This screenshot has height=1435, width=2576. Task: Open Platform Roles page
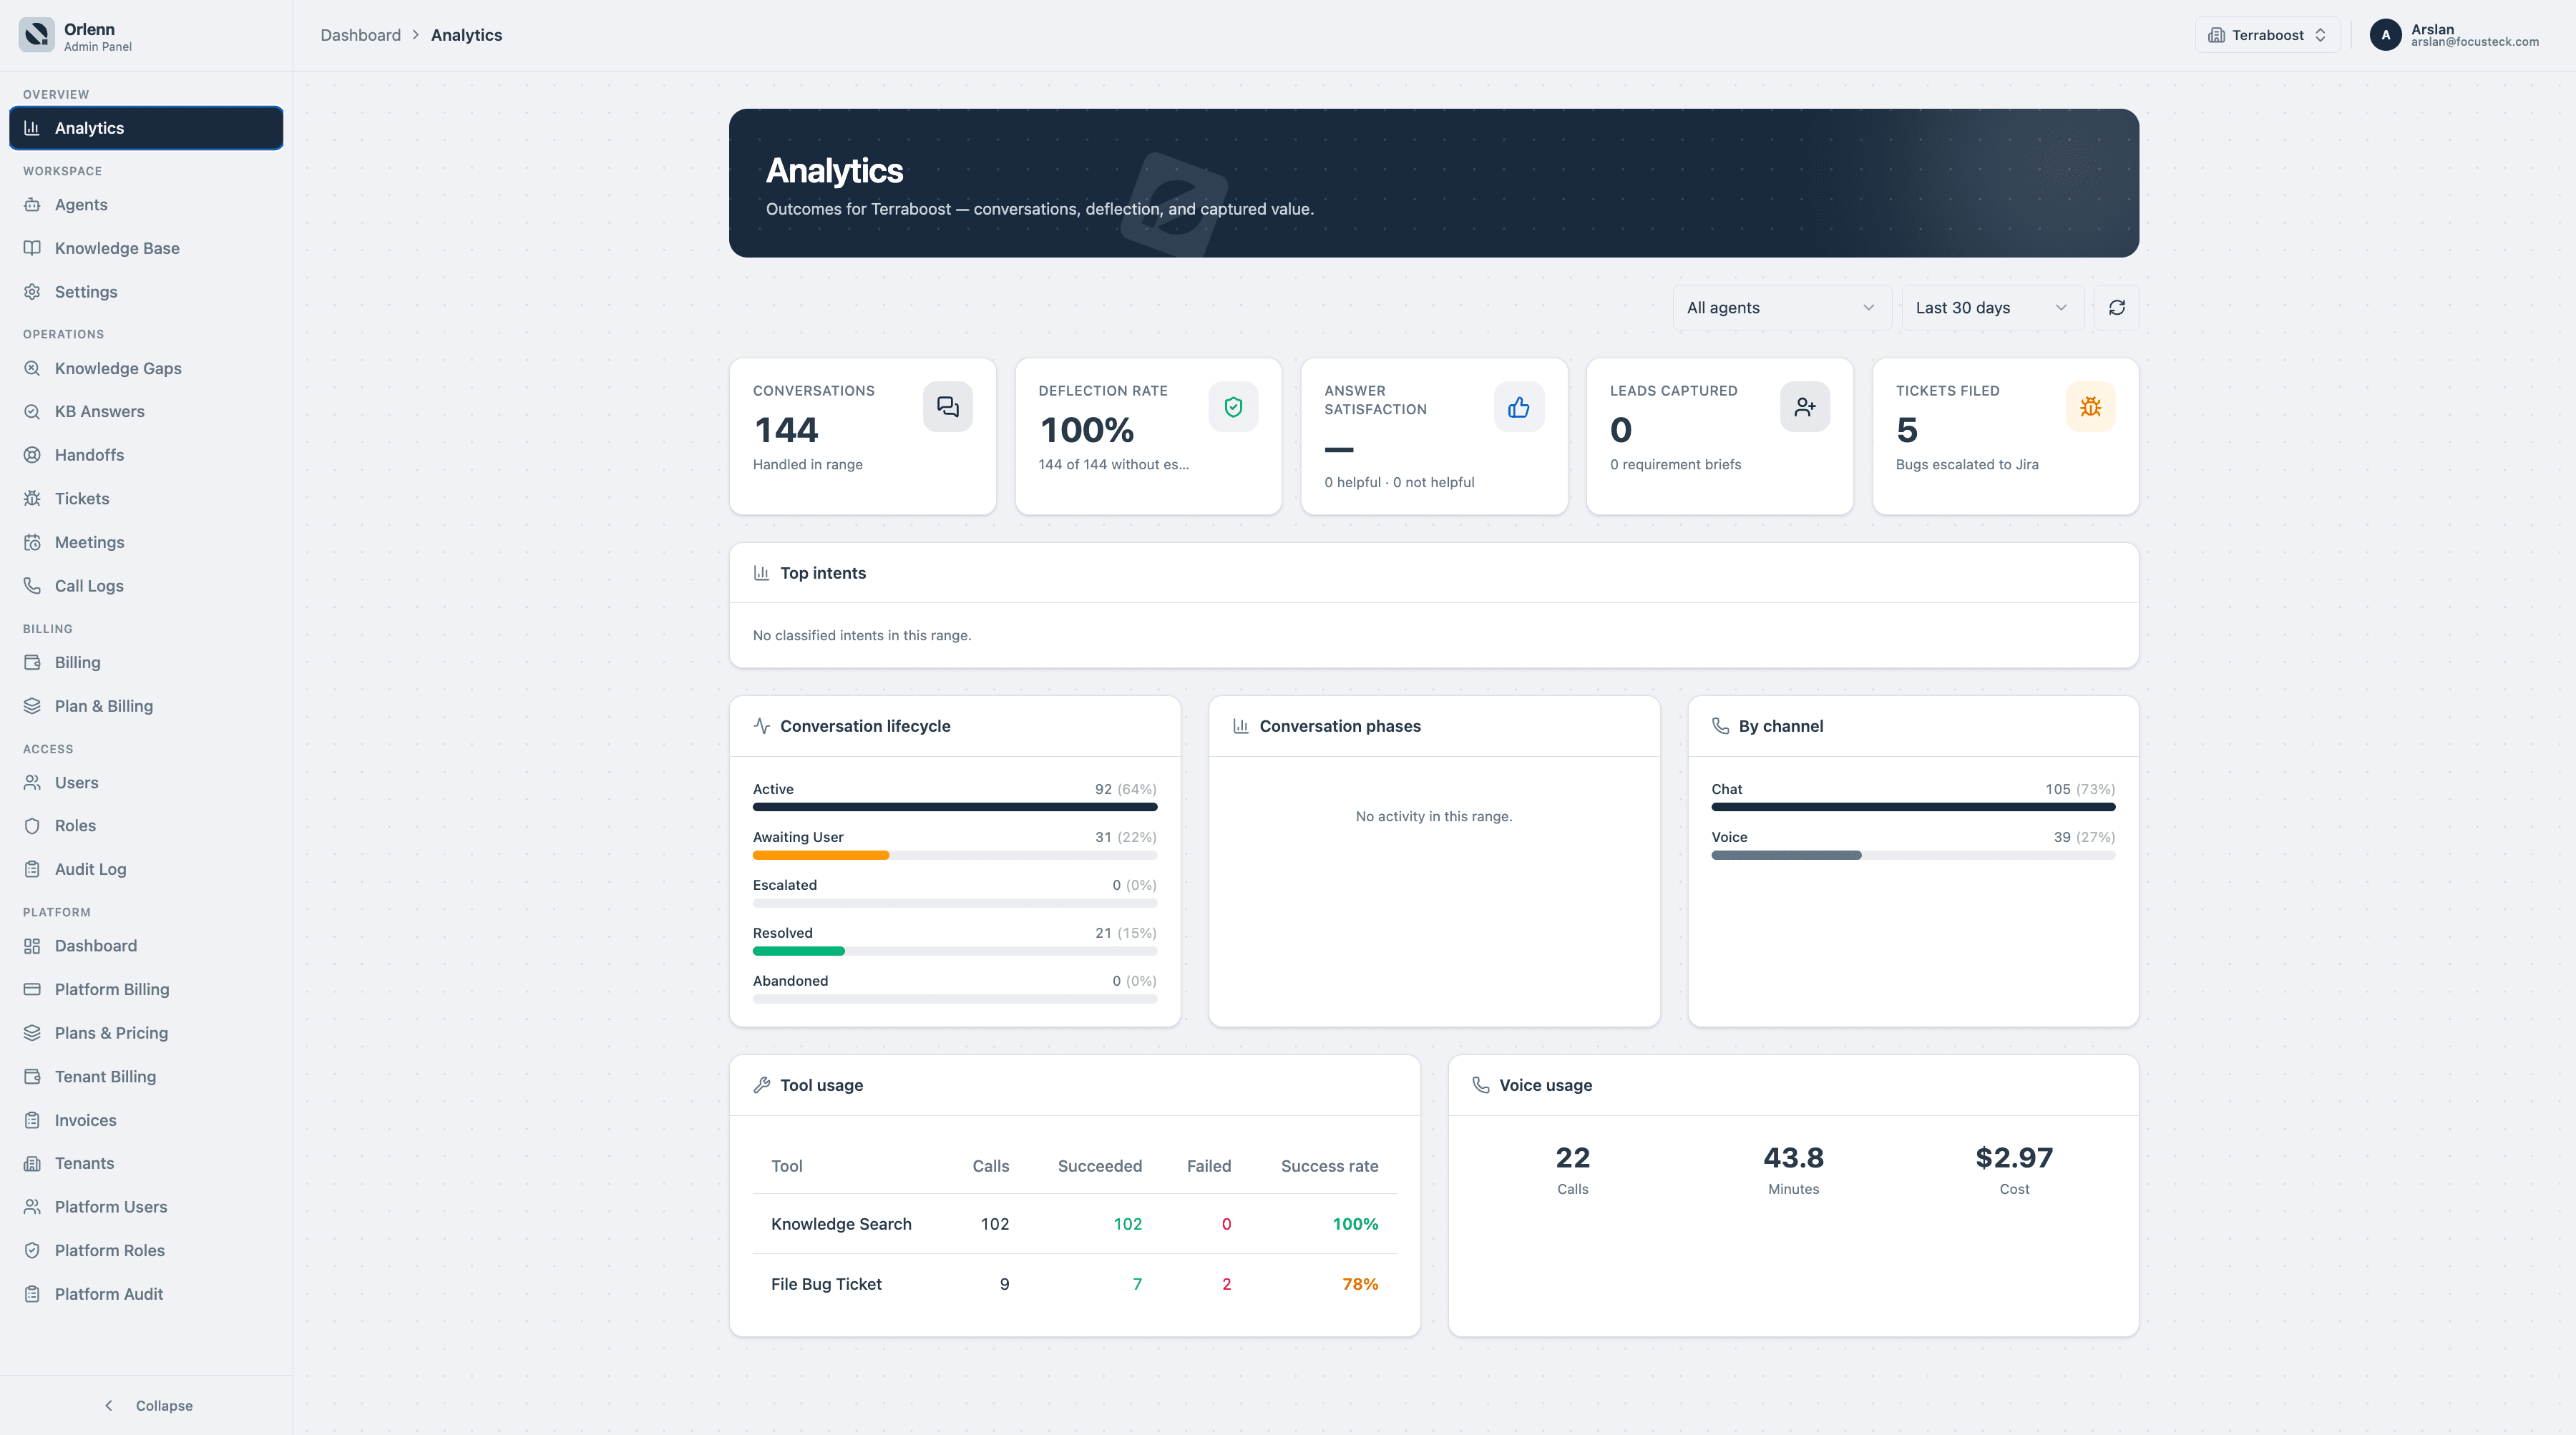(146, 1250)
